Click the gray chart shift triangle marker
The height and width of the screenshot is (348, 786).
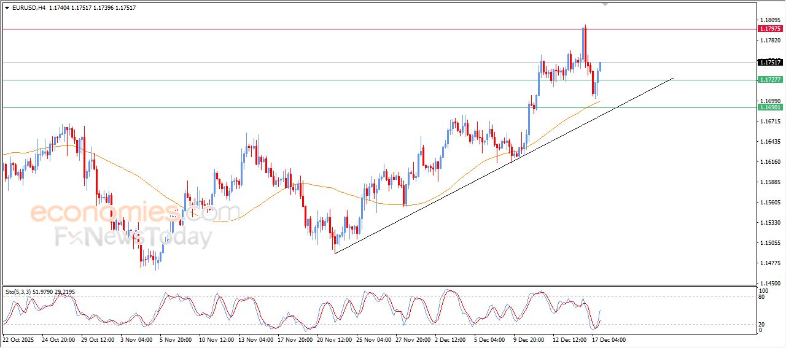click(x=607, y=4)
